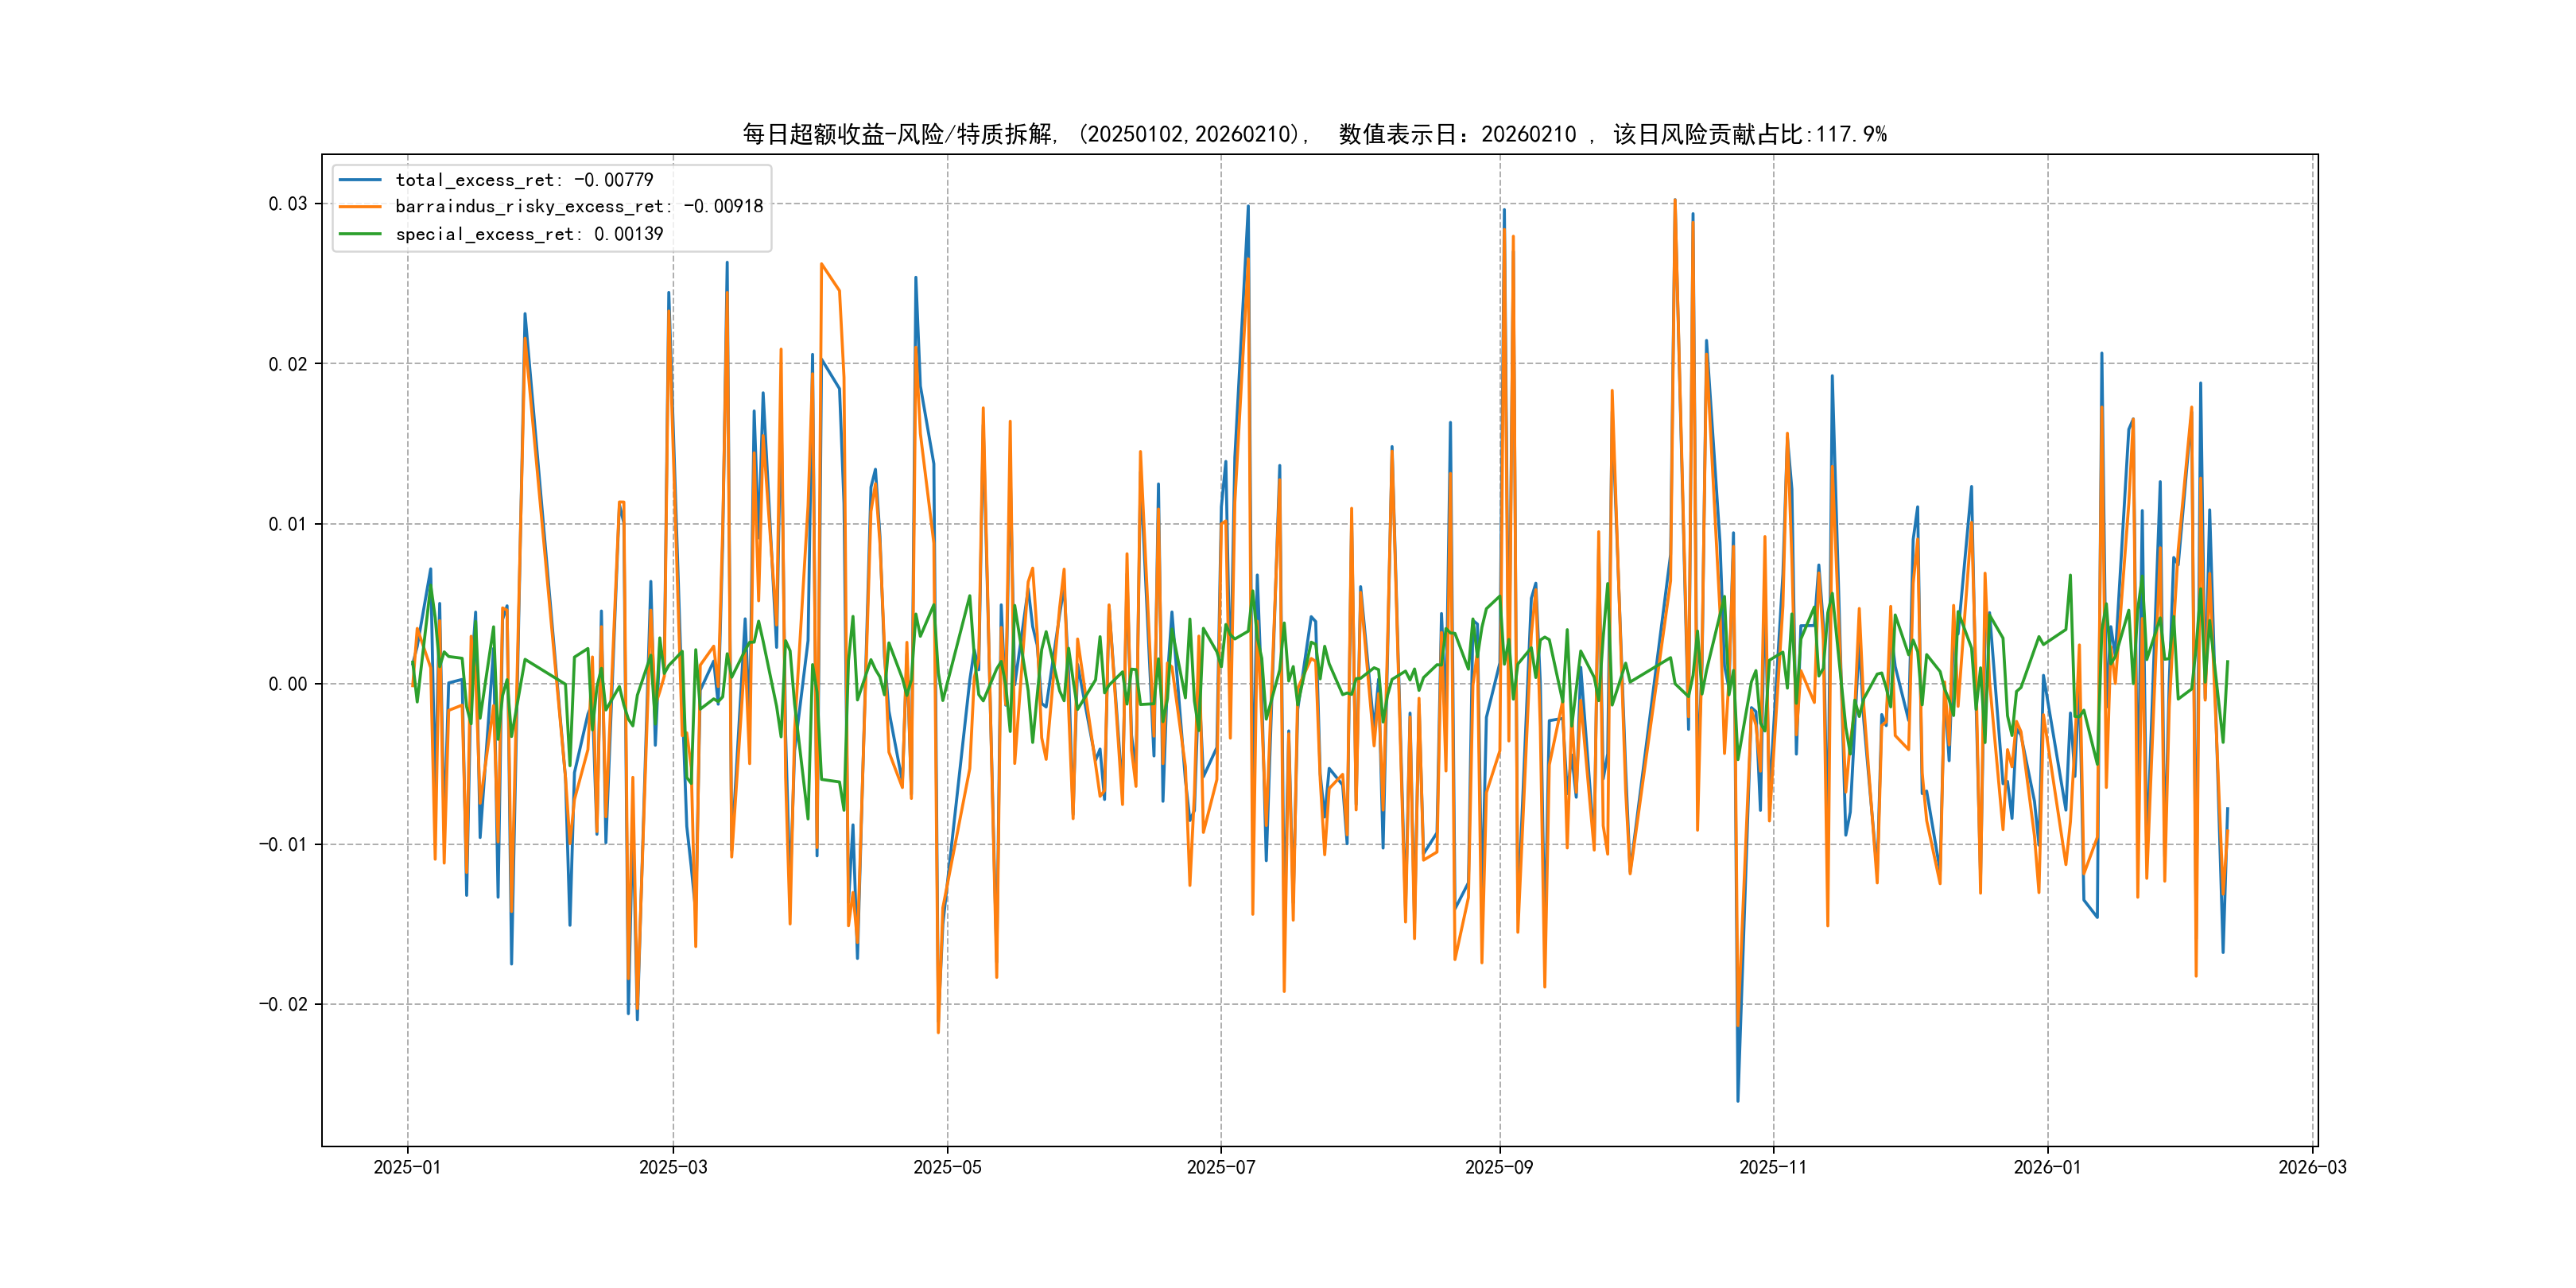The height and width of the screenshot is (1288, 2576).
Task: Click the blue total_excess_ret legend line
Action: tap(360, 180)
